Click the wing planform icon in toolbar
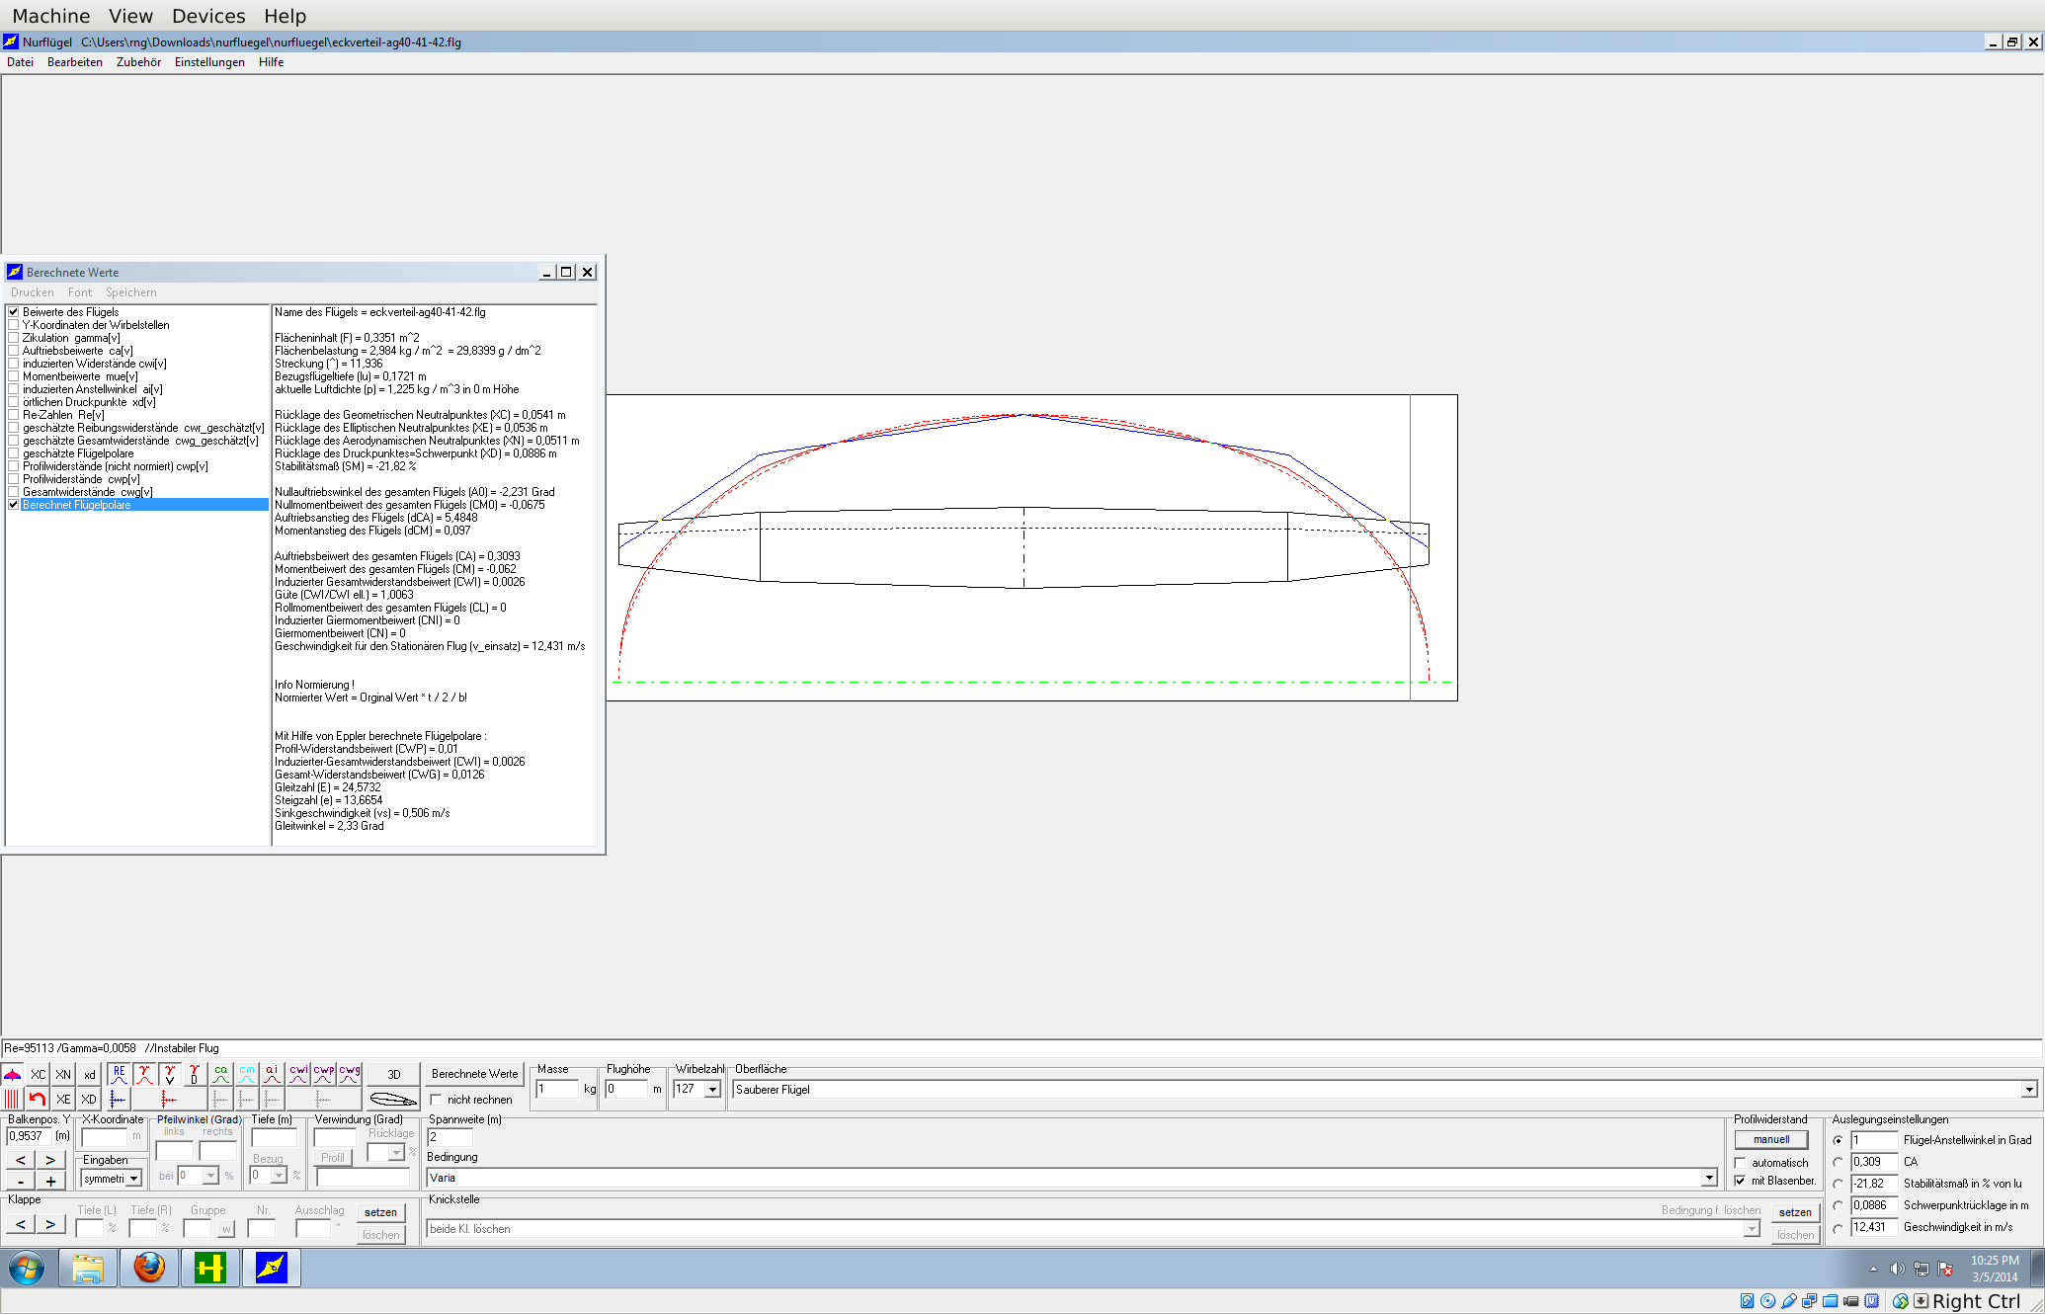The image size is (2045, 1314). [x=12, y=1074]
